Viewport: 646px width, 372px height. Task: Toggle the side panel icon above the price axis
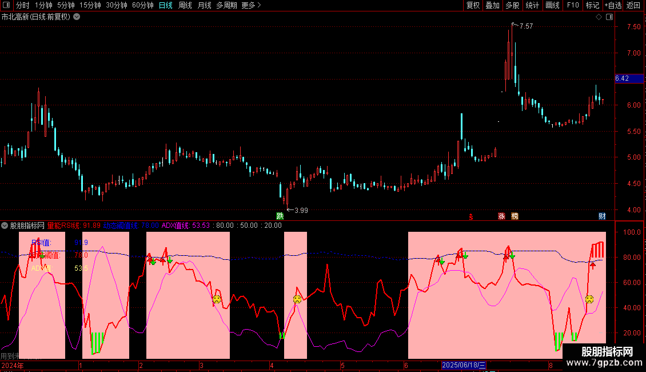609,17
